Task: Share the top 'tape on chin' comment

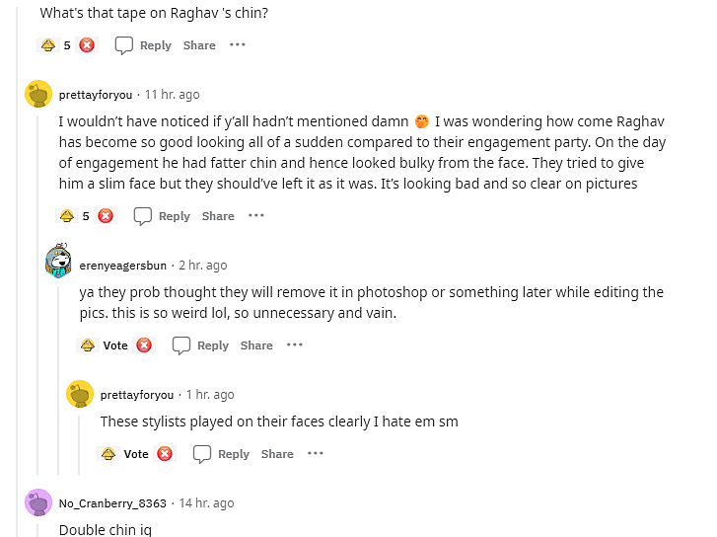Action: [x=199, y=45]
